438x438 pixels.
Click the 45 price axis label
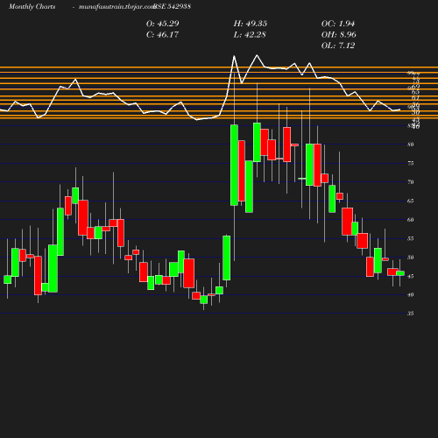(x=411, y=276)
